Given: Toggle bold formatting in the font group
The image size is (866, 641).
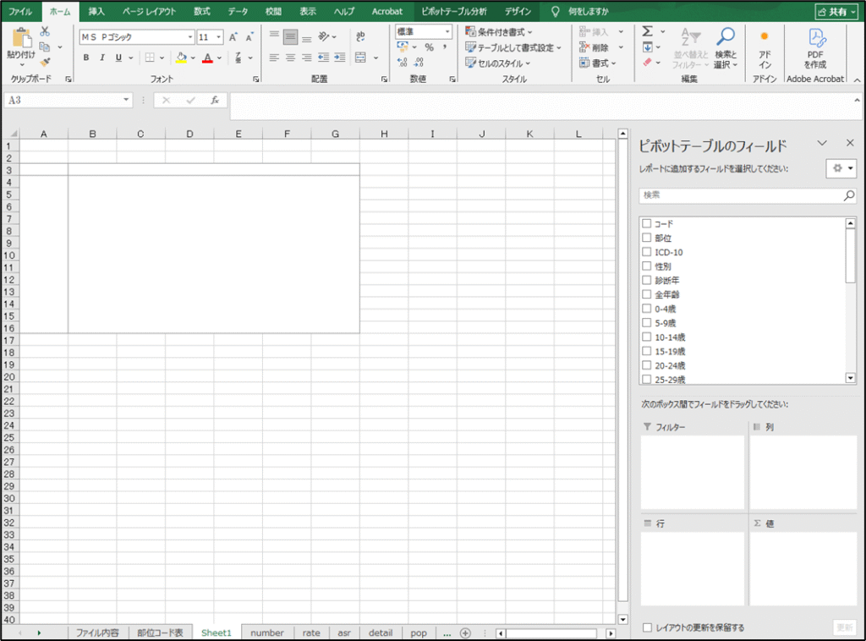Looking at the screenshot, I should pyautogui.click(x=86, y=58).
